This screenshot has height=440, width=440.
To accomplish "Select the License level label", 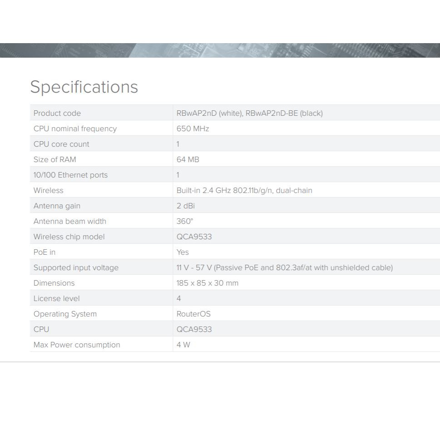I will point(56,298).
